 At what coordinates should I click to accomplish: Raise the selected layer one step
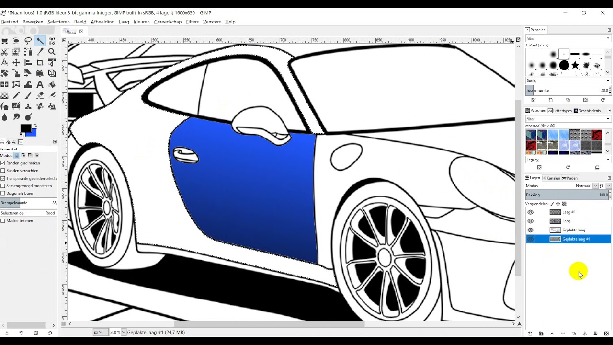pos(552,333)
